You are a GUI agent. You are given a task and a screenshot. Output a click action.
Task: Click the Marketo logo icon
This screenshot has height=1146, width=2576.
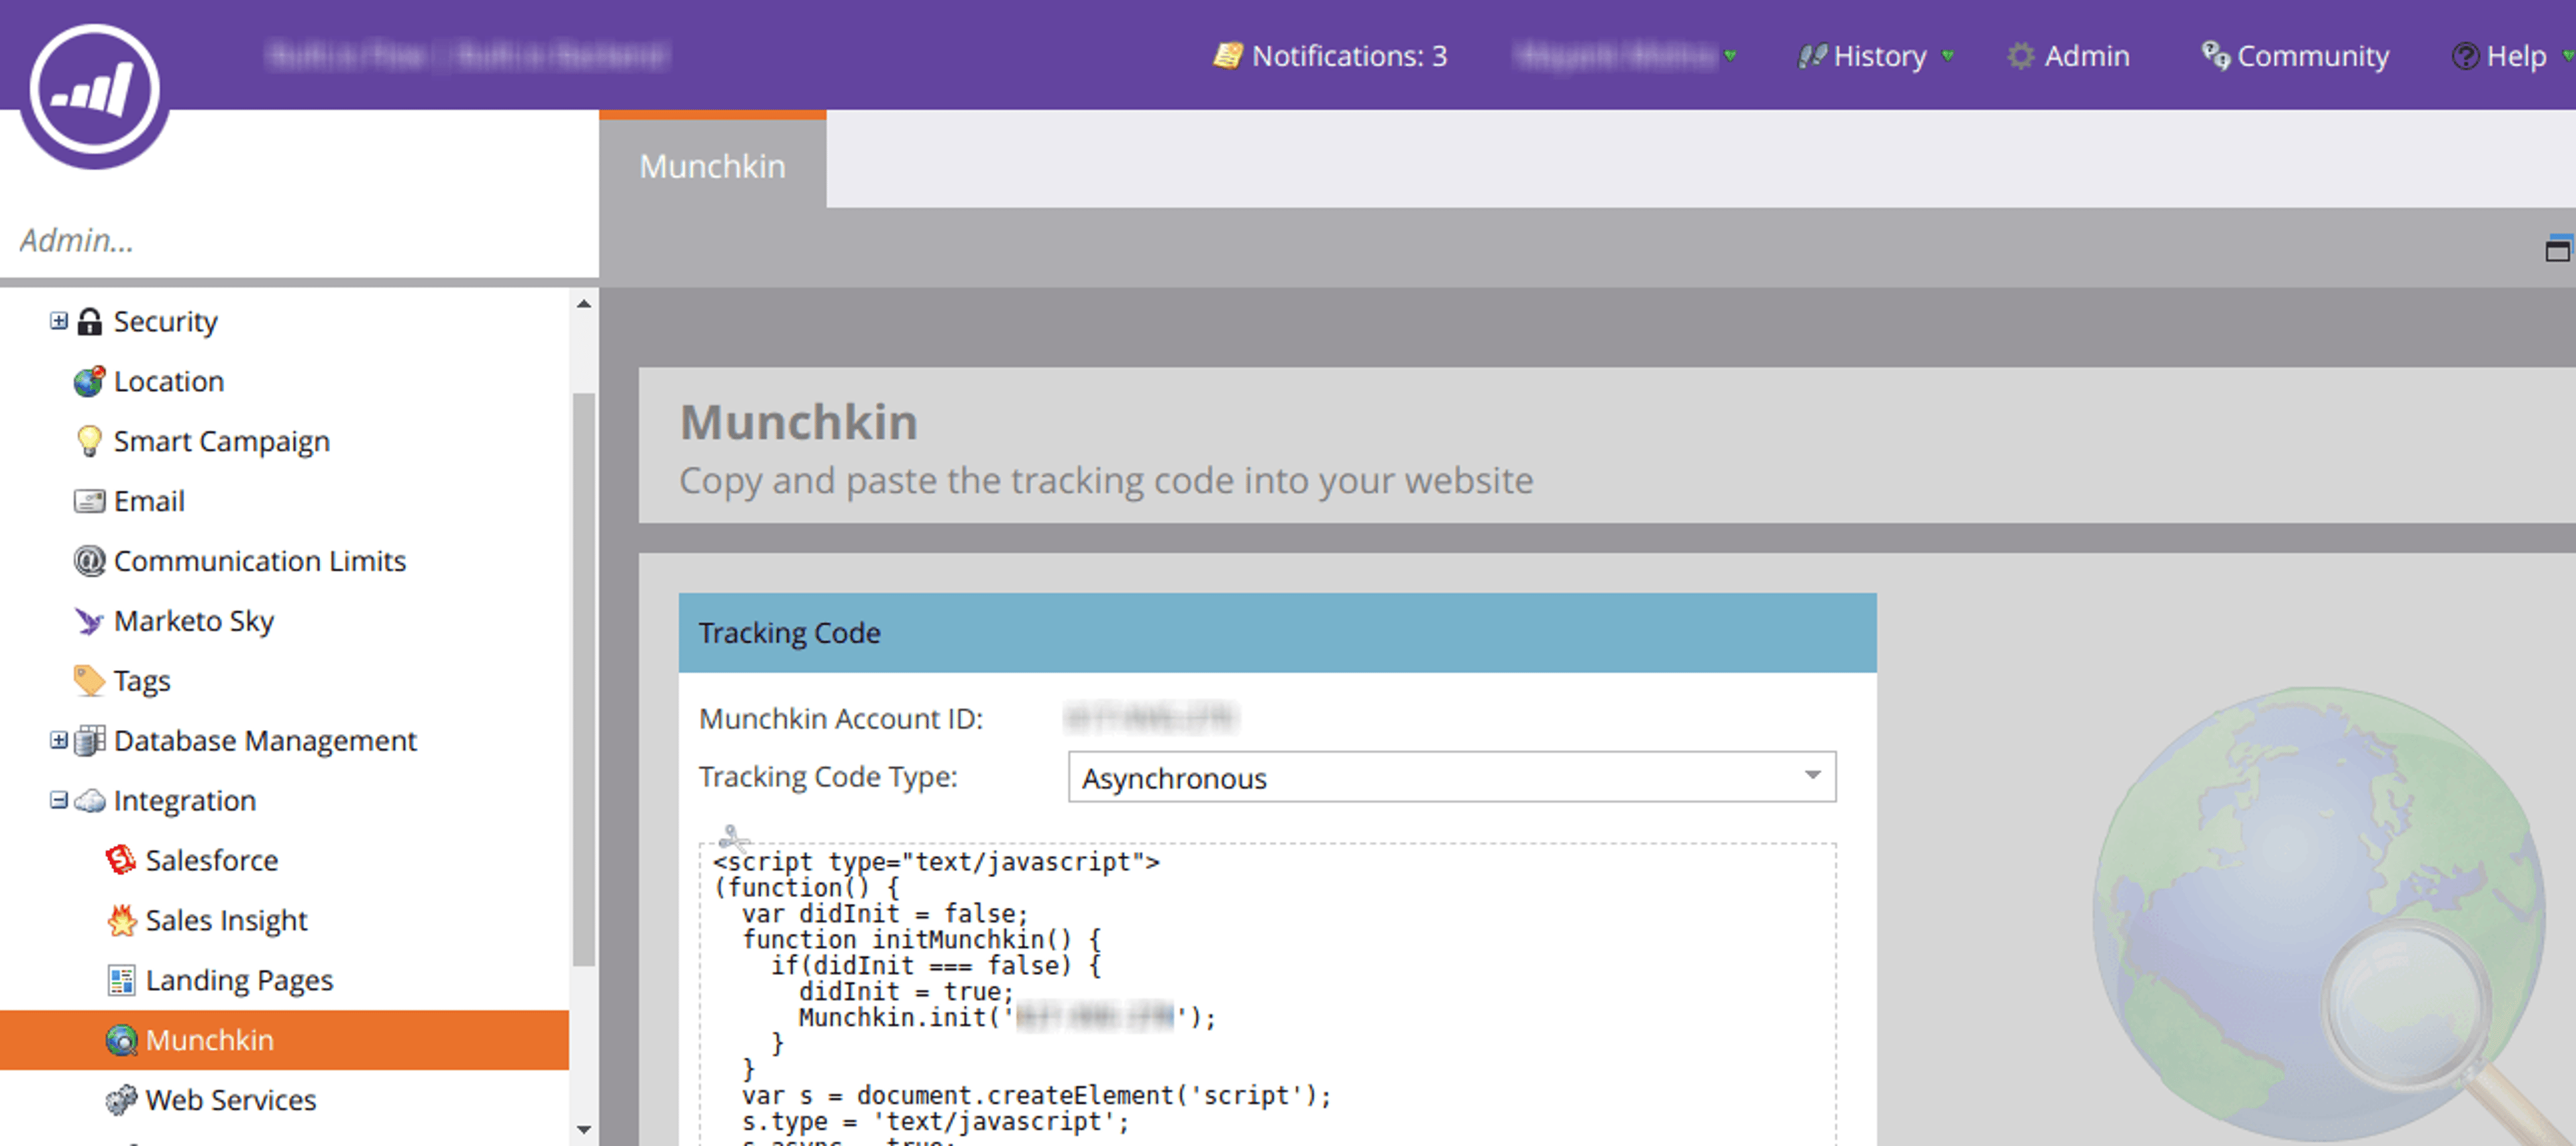(95, 92)
